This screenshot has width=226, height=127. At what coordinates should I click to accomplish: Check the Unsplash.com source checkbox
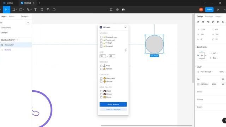(x=101, y=37)
